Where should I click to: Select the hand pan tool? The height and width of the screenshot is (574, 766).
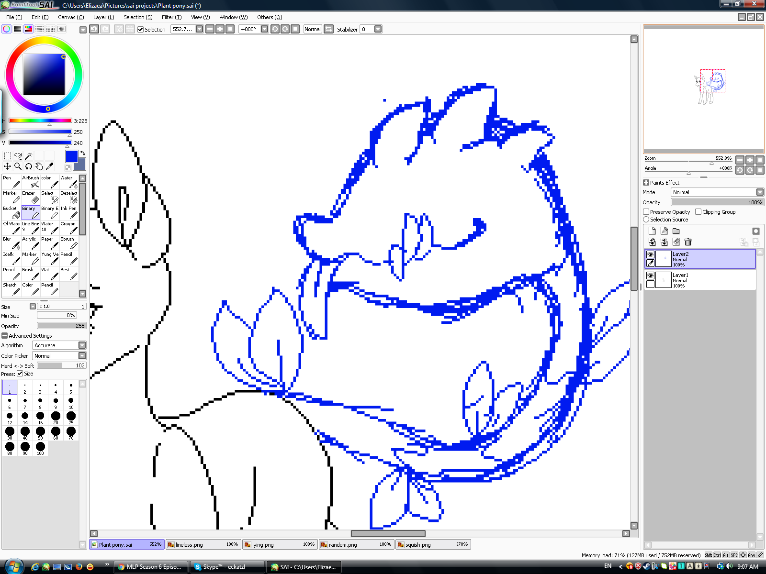pos(39,166)
